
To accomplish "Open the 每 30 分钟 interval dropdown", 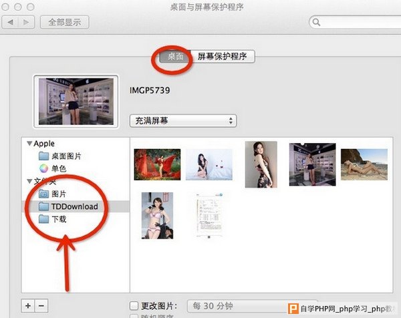I will coord(252,306).
